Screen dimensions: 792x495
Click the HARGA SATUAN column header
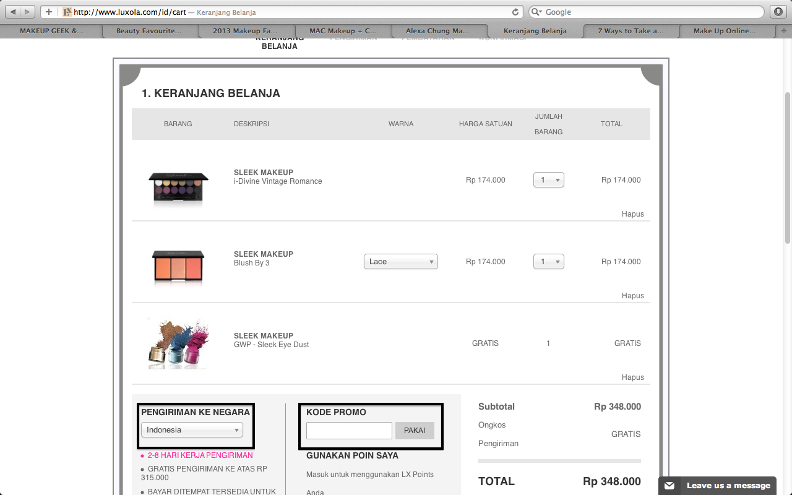click(486, 124)
